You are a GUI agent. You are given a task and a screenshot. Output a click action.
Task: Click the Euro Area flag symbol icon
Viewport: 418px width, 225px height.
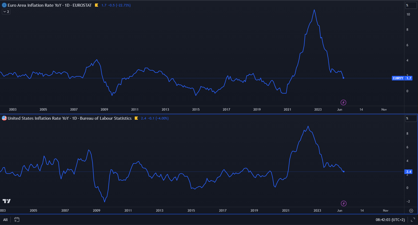(4, 5)
